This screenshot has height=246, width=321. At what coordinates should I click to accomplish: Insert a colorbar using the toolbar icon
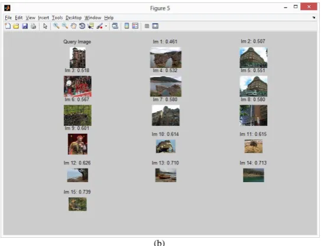point(127,26)
